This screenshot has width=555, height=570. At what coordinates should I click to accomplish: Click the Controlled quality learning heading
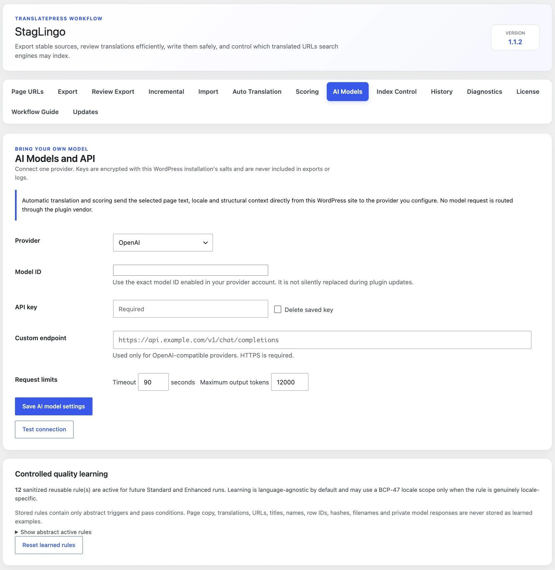(62, 474)
